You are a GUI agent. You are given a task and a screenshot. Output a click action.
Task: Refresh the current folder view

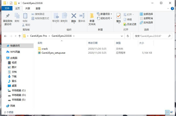coord(128,36)
